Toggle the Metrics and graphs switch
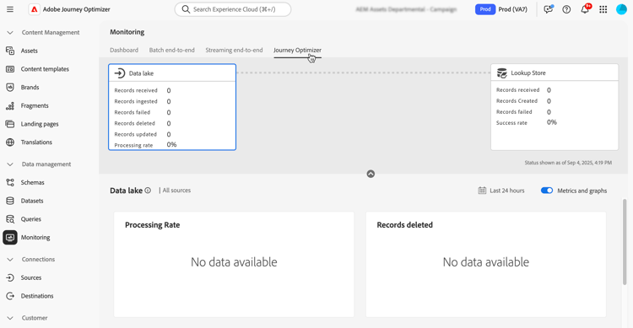 point(547,191)
